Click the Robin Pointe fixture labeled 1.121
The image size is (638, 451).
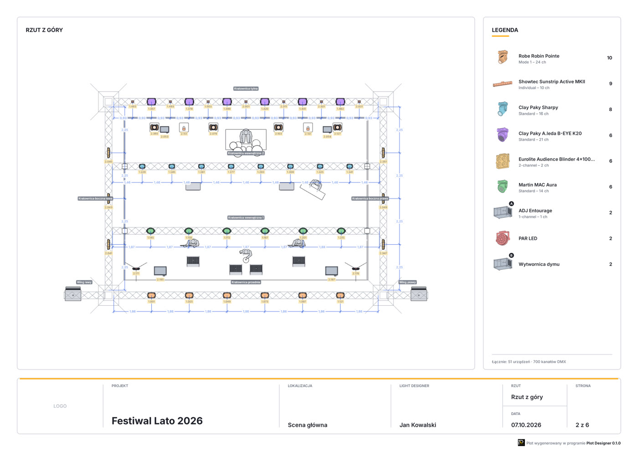[x=340, y=296]
